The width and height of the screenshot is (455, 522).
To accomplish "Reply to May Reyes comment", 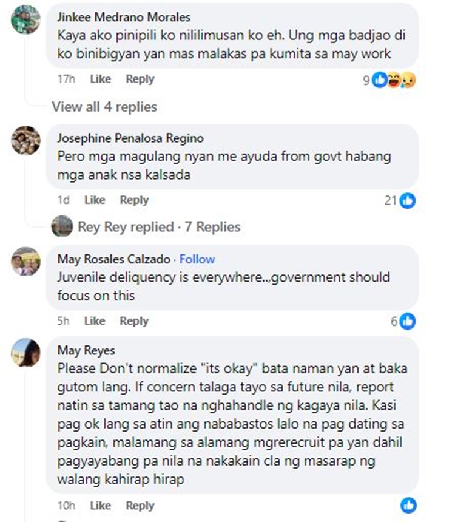I will pyautogui.click(x=140, y=506).
